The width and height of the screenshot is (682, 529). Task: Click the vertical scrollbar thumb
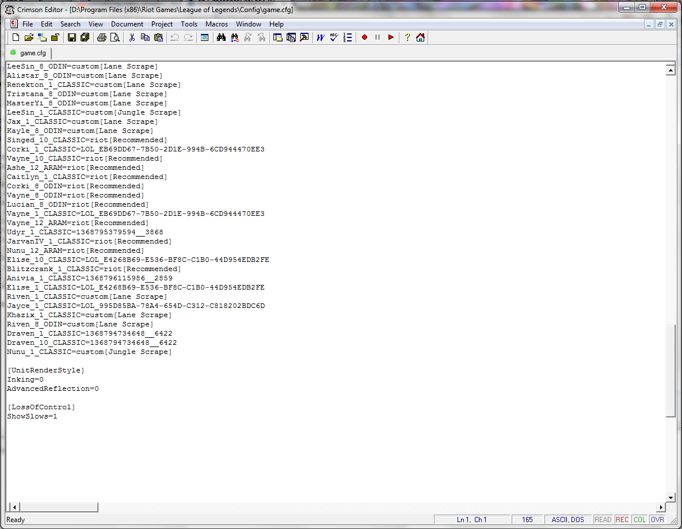pos(670,371)
